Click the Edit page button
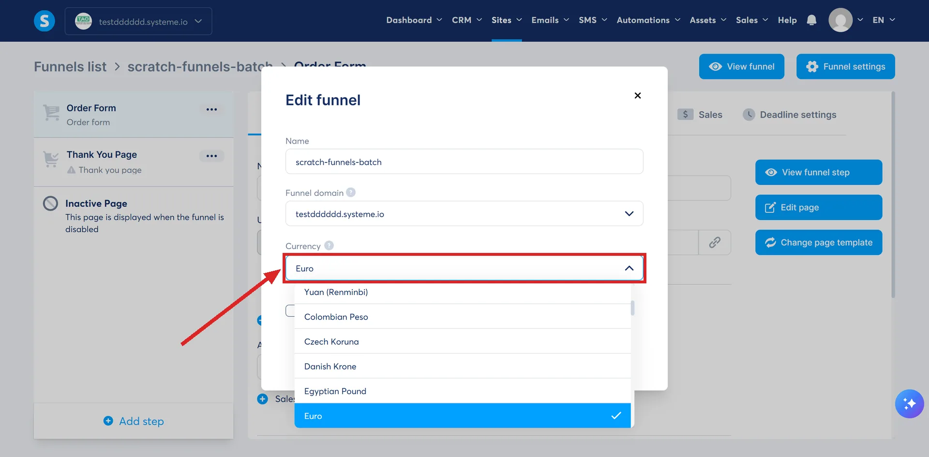The image size is (929, 457). pyautogui.click(x=819, y=207)
